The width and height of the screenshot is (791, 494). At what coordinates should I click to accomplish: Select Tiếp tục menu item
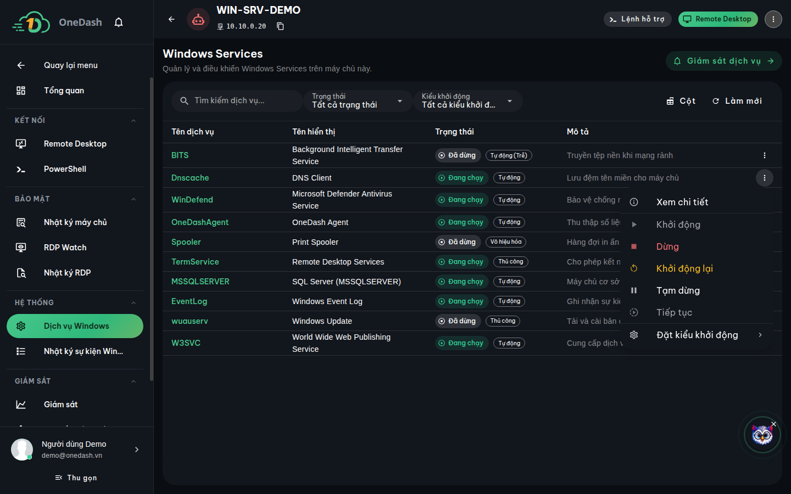(x=697, y=312)
